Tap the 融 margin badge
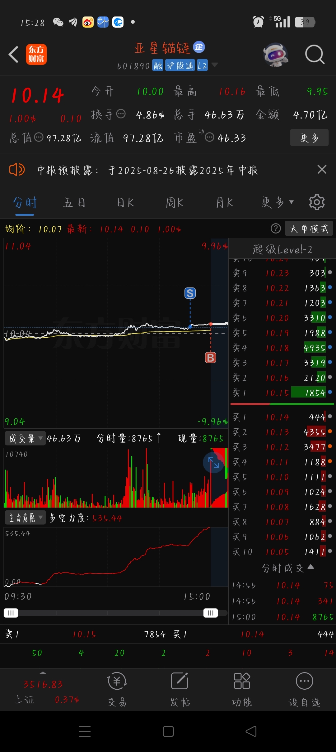 (158, 65)
